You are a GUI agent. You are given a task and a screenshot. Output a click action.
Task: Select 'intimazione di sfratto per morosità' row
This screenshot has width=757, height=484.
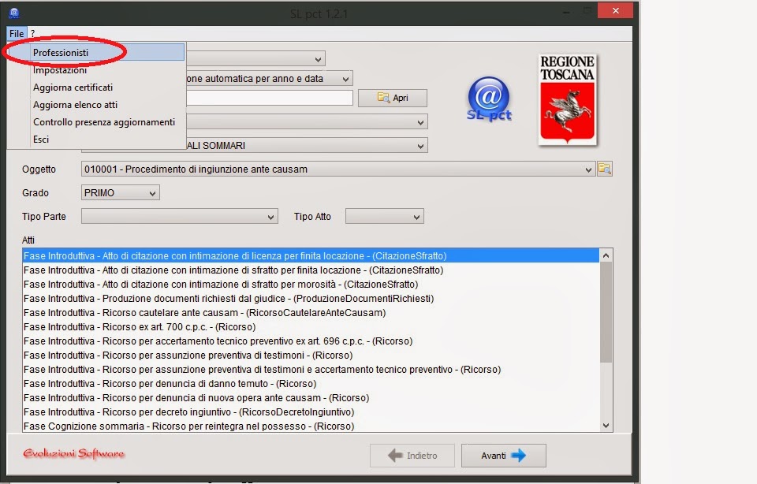[x=311, y=285]
